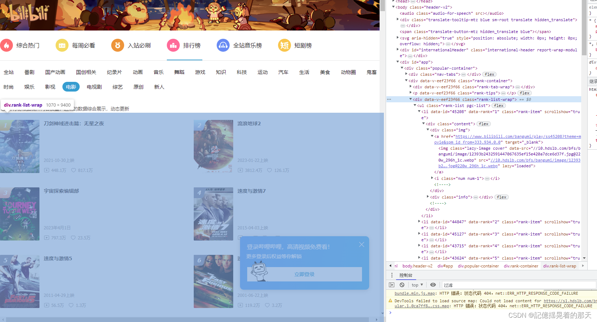Click the 排行榜 pink chart icon
The width and height of the screenshot is (597, 322).
tap(173, 45)
